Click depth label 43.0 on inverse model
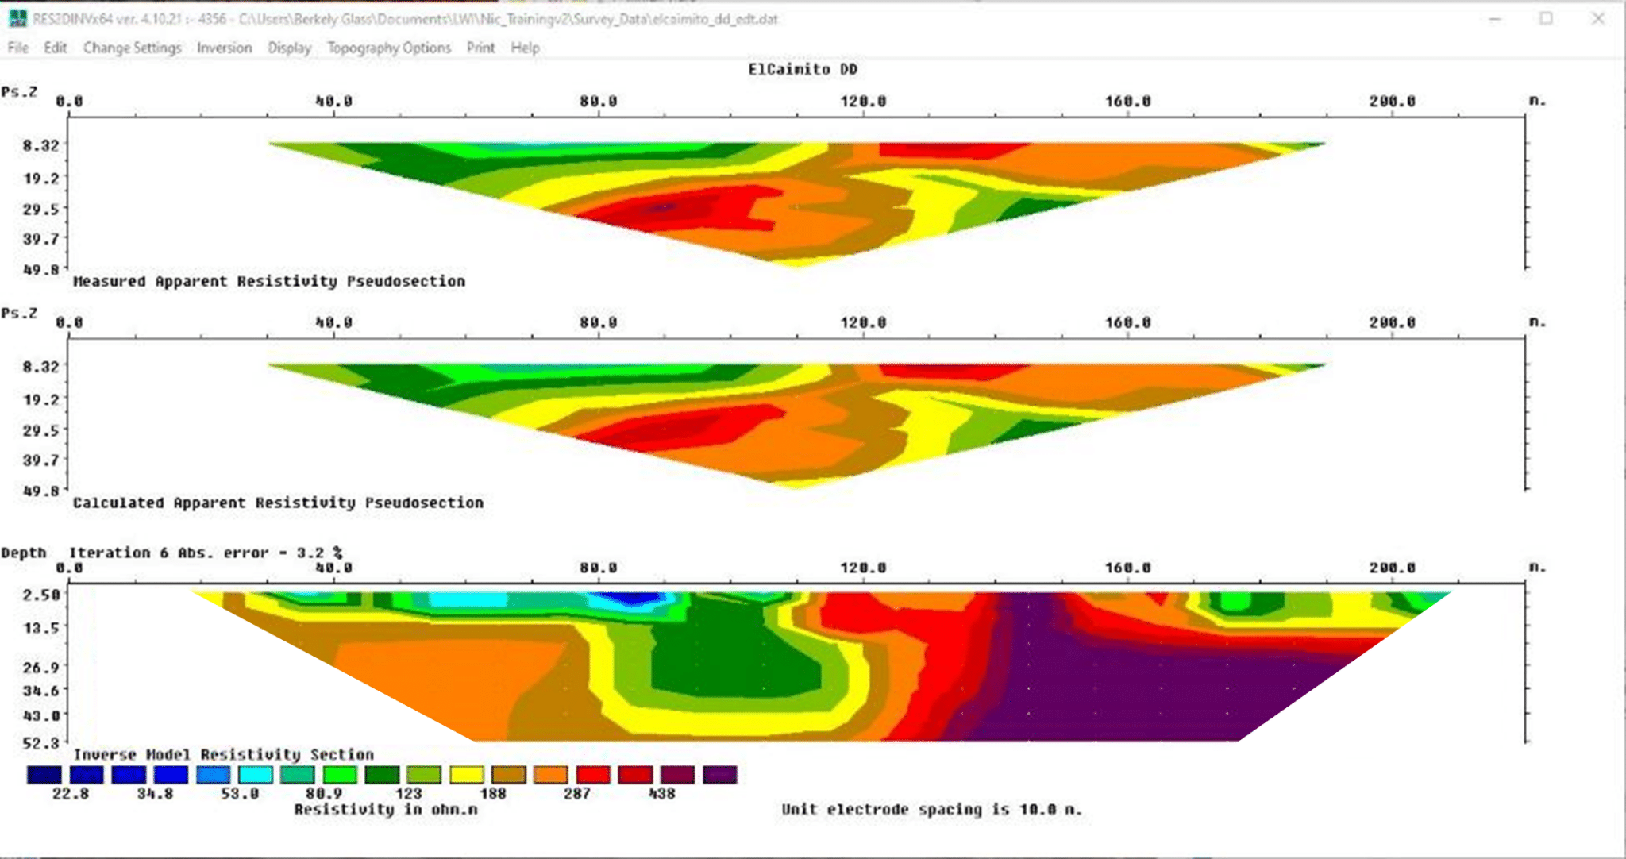1626x859 pixels. [41, 715]
